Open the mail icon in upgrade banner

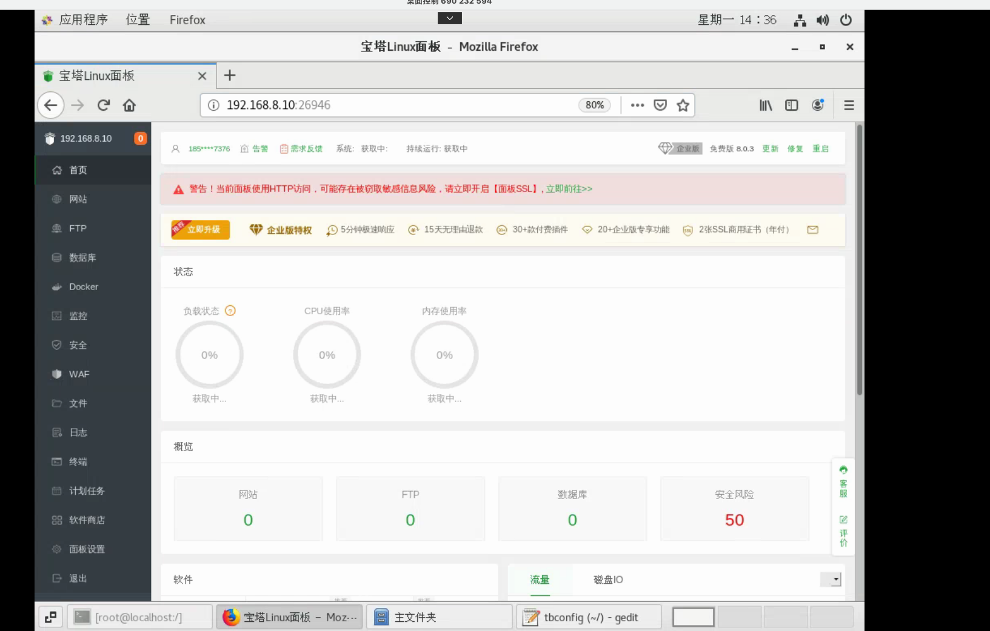click(813, 230)
